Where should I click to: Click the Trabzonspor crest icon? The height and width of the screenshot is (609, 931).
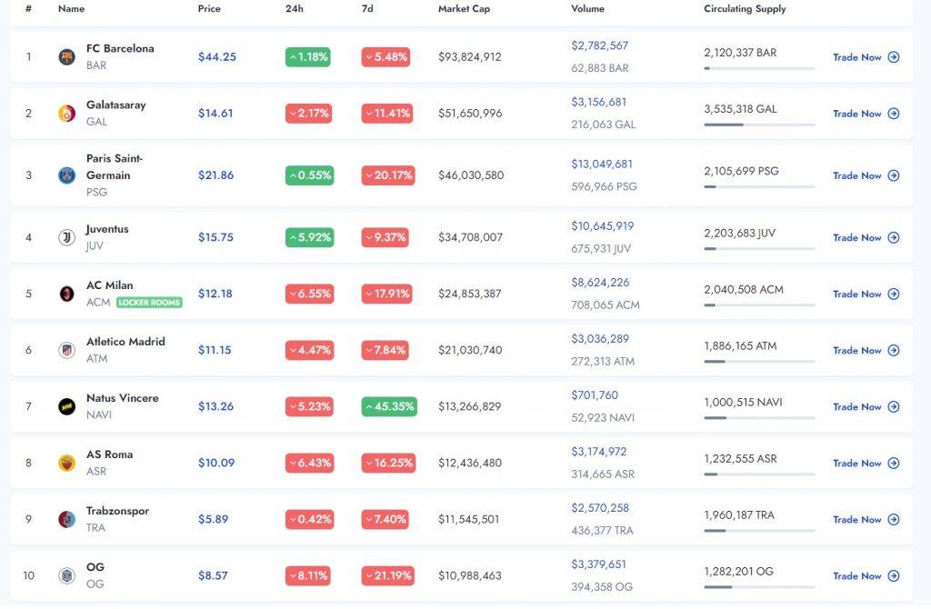tap(66, 519)
